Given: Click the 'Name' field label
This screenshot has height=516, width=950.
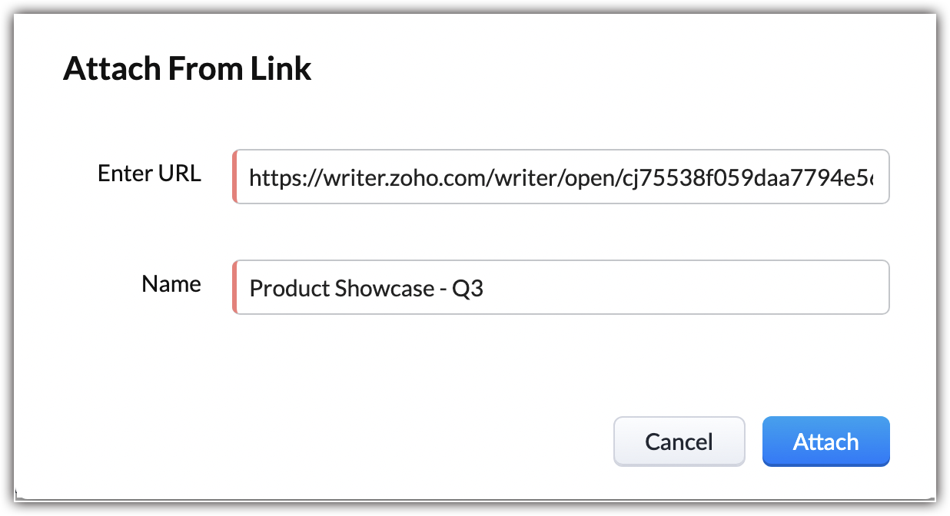Looking at the screenshot, I should click(x=171, y=284).
